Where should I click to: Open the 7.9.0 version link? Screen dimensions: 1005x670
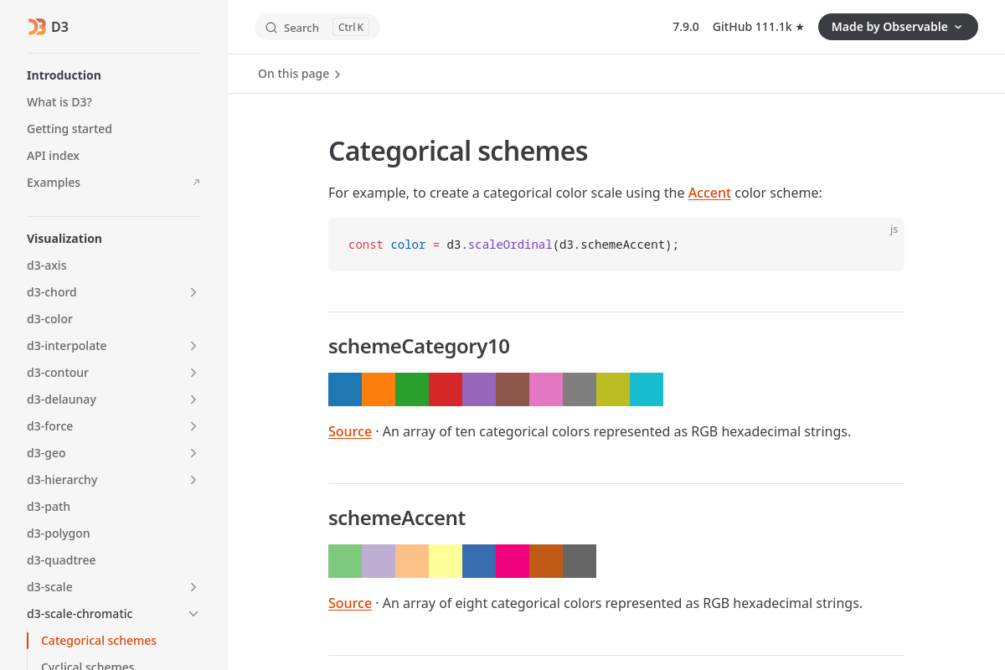tap(685, 27)
